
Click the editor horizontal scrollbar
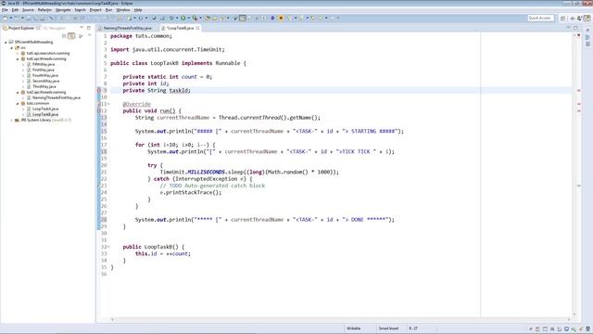(x=340, y=319)
